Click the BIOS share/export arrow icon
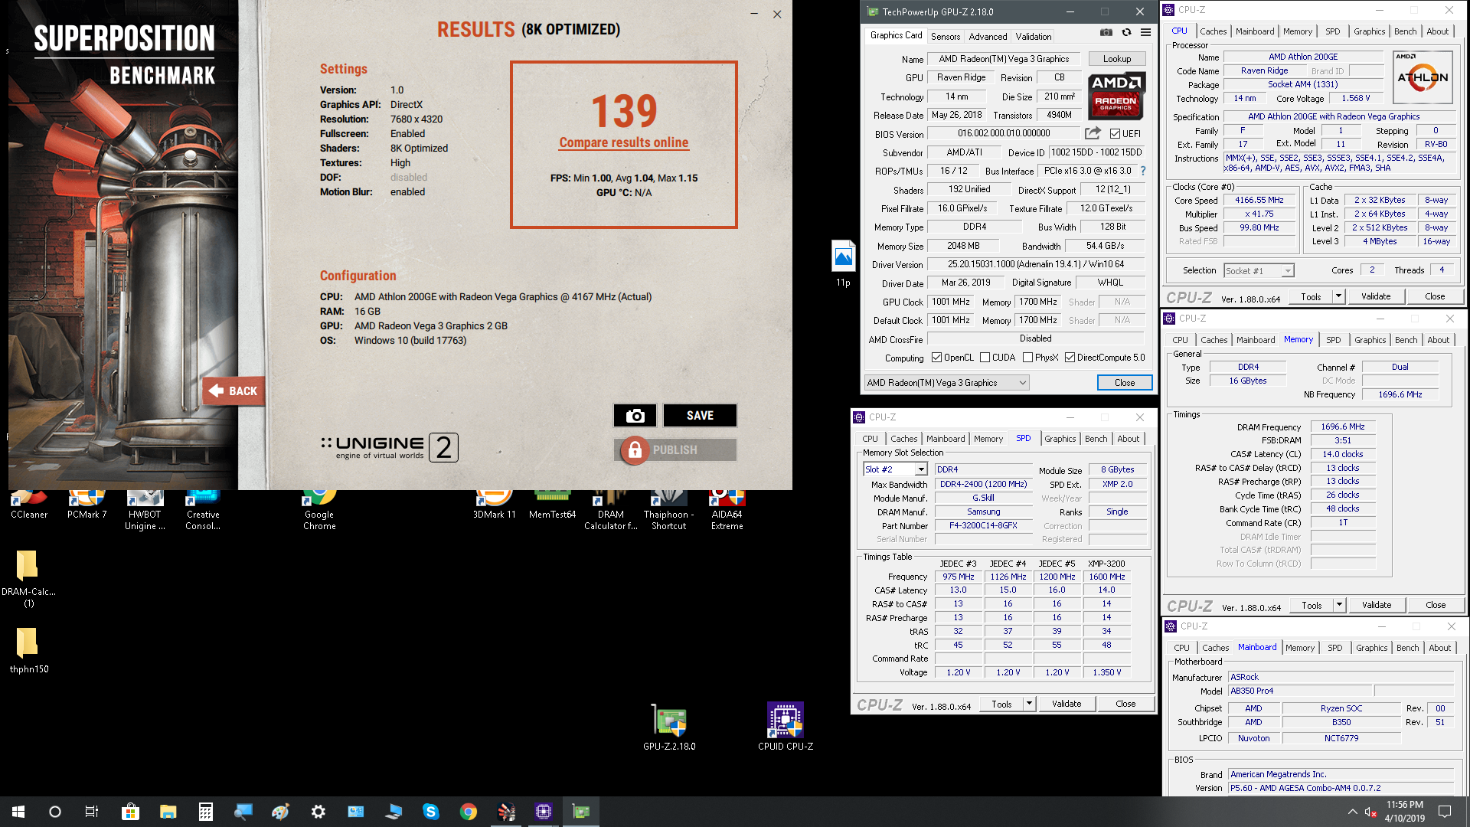The width and height of the screenshot is (1470, 827). pos(1093,133)
